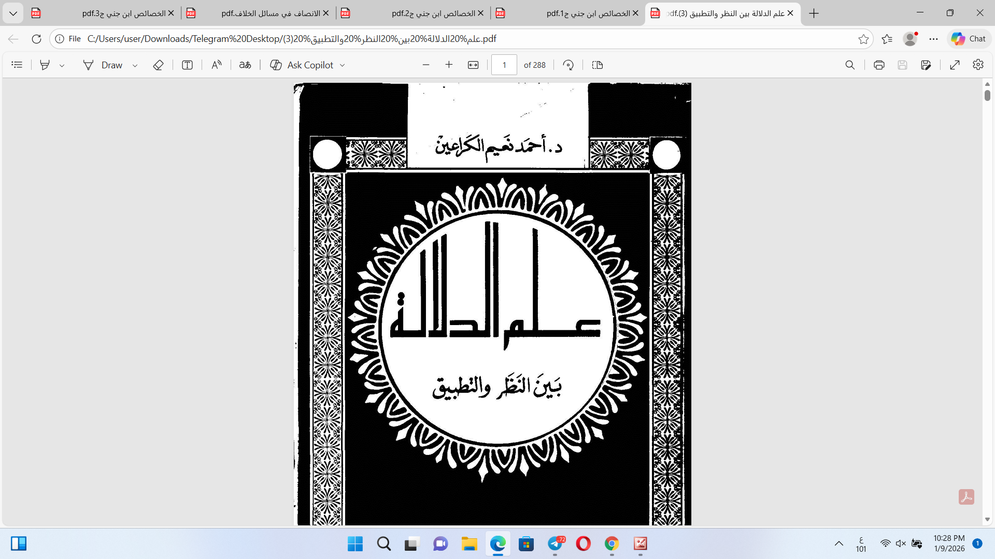Viewport: 995px width, 559px height.
Task: Enter full screen mode
Action: pos(955,65)
